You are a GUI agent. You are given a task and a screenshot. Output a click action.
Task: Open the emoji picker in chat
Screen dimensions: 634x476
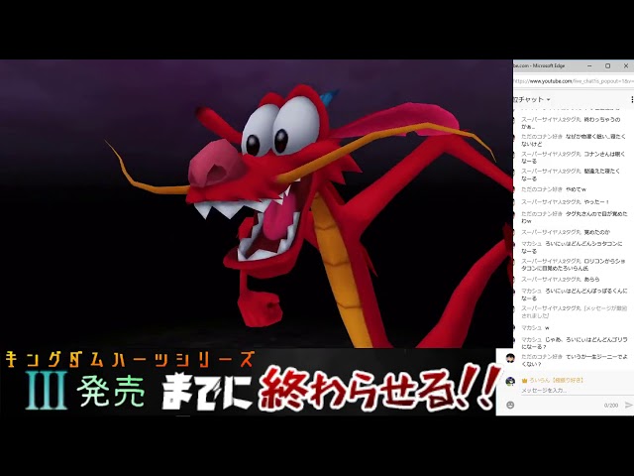pos(510,405)
